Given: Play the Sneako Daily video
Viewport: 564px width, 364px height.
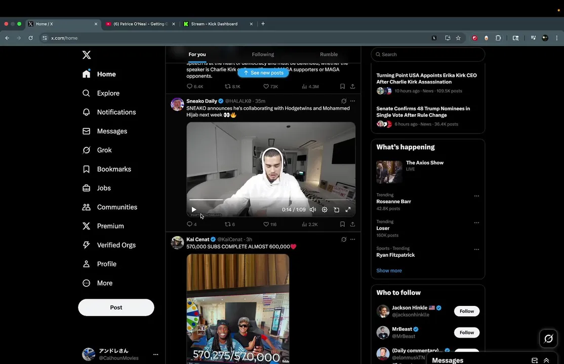Looking at the screenshot, I should pyautogui.click(x=194, y=209).
